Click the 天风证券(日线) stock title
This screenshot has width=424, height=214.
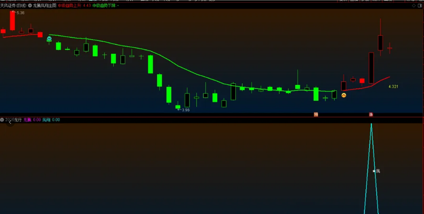(13, 6)
